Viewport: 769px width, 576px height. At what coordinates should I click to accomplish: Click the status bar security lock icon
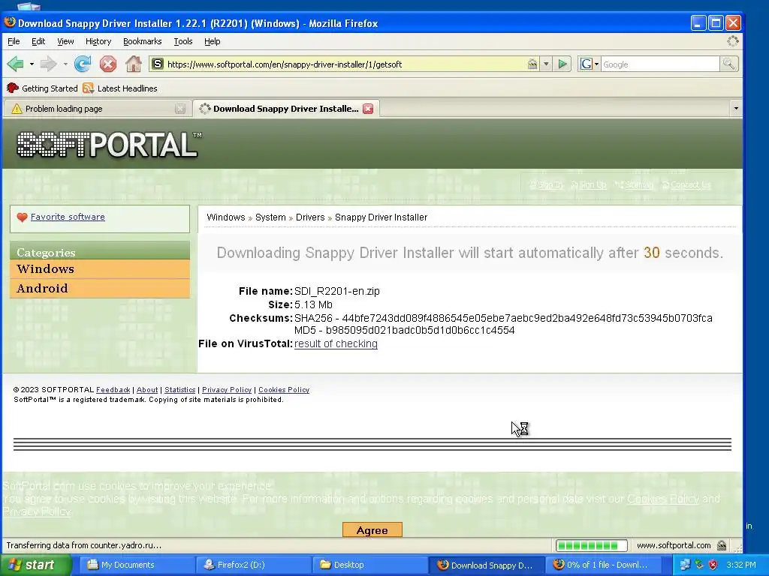pos(722,545)
